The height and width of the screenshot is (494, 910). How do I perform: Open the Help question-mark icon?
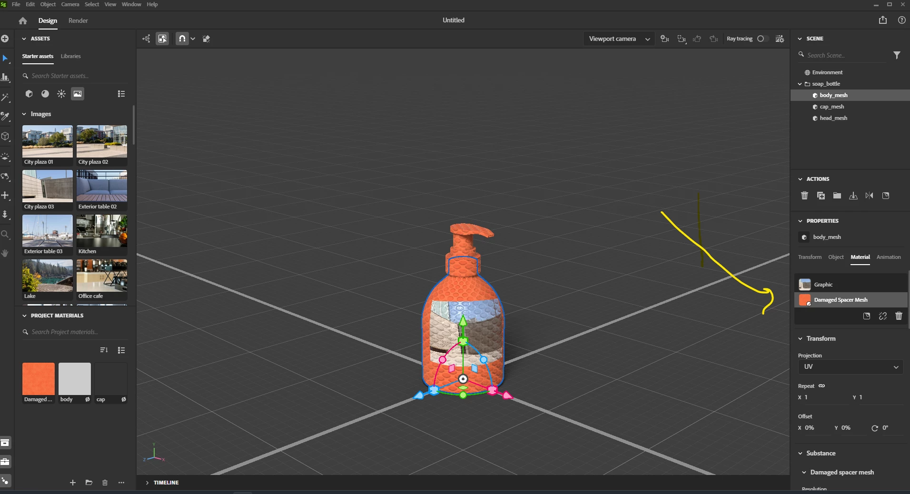tap(901, 20)
